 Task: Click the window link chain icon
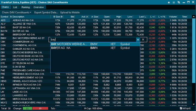(178, 2)
